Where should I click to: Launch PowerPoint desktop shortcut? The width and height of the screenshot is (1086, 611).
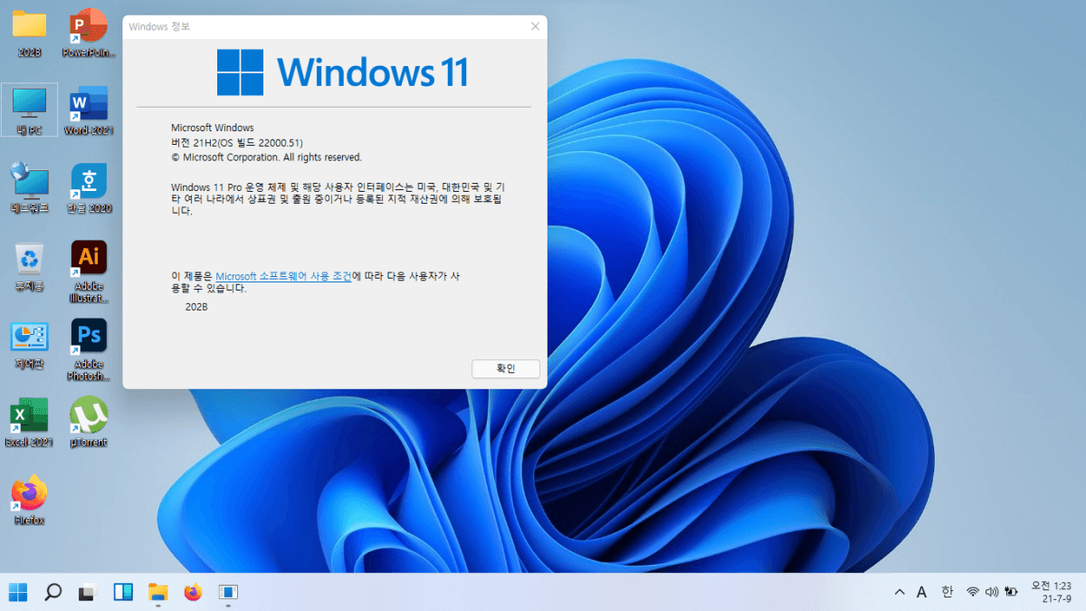tap(89, 32)
